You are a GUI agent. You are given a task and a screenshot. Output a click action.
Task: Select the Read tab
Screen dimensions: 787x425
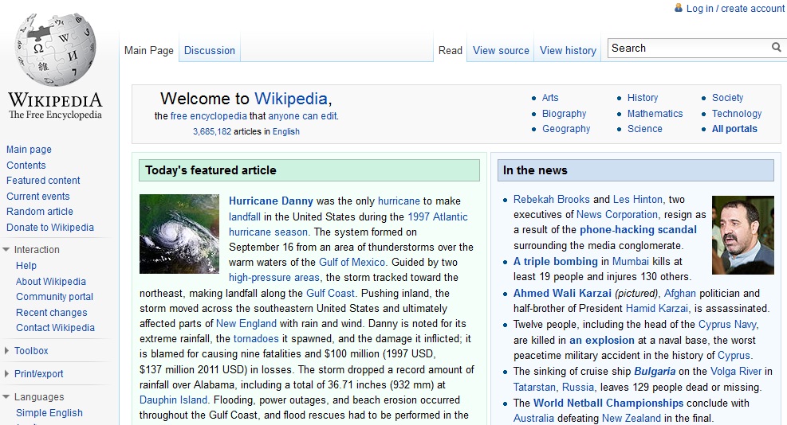(451, 51)
